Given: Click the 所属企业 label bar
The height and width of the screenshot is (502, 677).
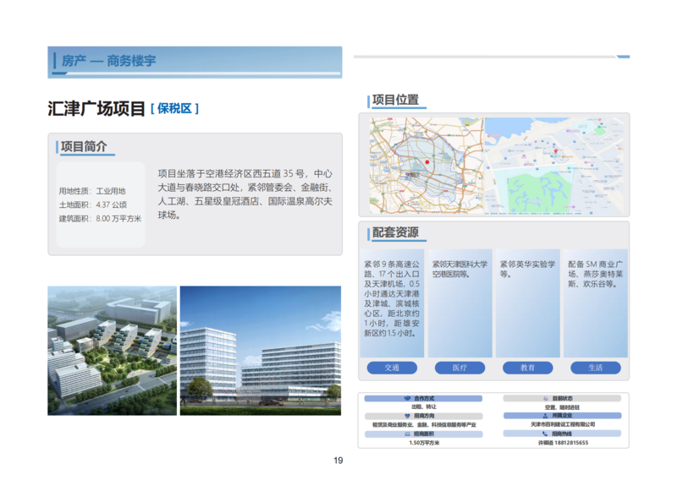Looking at the screenshot, I should click(562, 416).
